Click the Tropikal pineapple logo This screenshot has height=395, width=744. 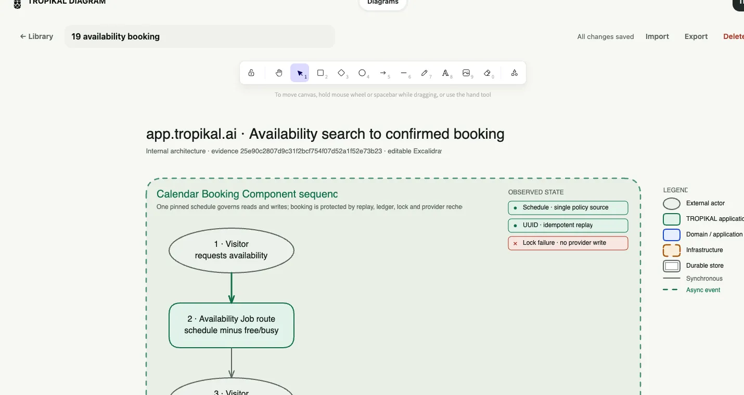(x=17, y=4)
